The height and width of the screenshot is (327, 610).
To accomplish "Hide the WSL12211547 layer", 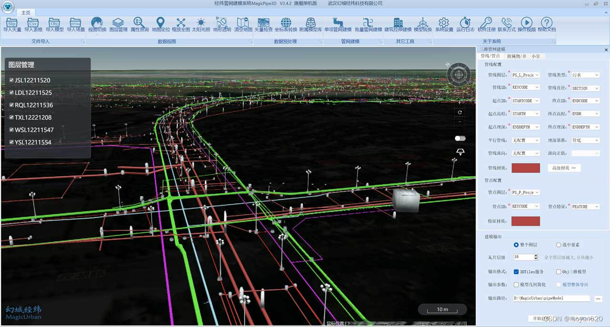I will coord(11,130).
